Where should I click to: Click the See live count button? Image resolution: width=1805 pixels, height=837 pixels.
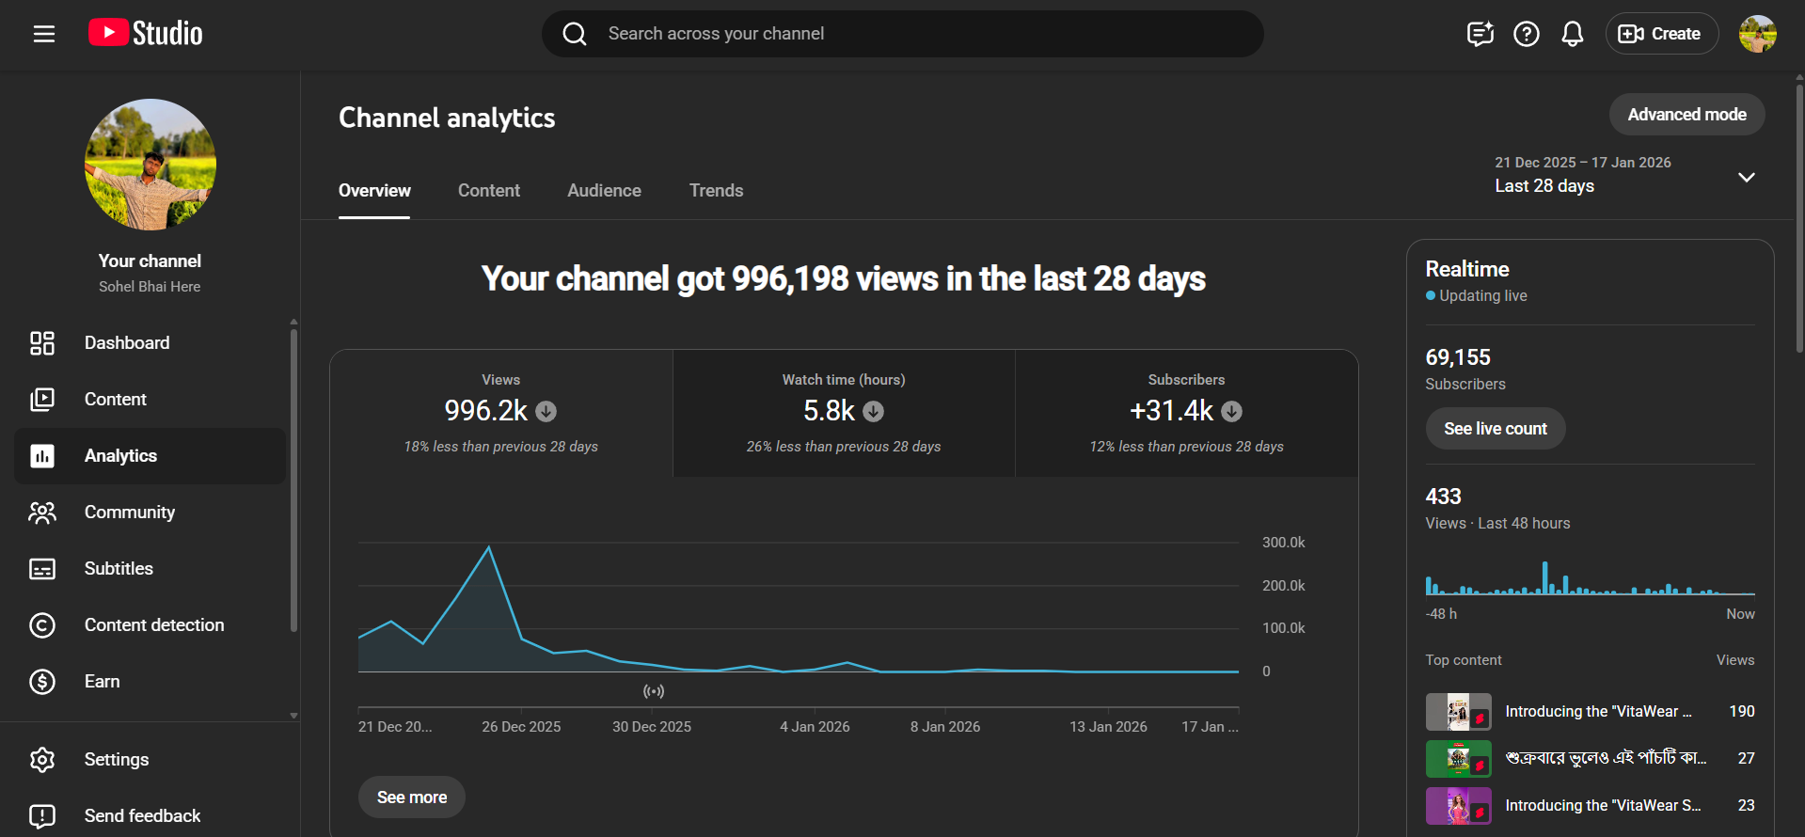tap(1495, 429)
